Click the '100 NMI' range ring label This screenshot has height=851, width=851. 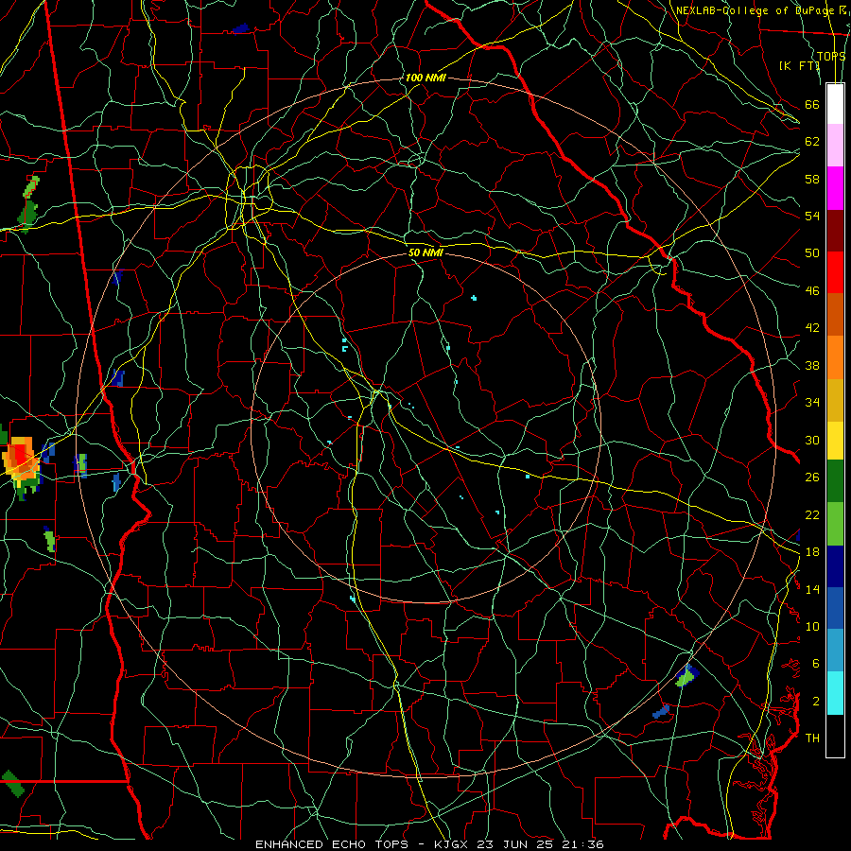point(425,78)
